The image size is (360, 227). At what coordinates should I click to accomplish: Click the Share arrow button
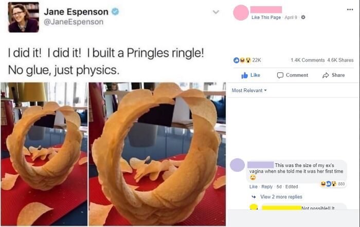[x=334, y=75]
